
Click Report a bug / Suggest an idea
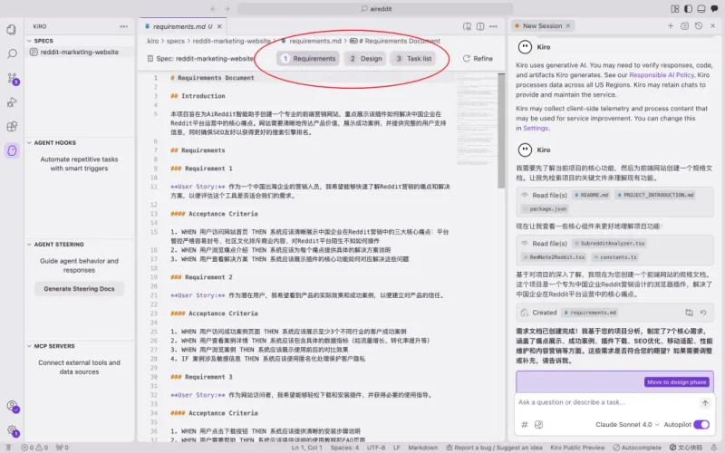point(493,448)
